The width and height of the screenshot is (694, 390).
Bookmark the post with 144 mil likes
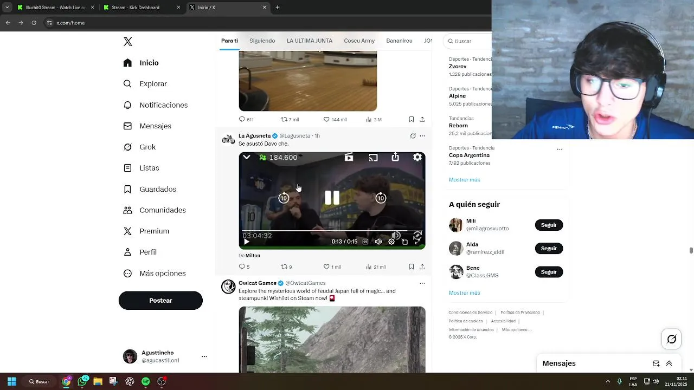(x=412, y=119)
